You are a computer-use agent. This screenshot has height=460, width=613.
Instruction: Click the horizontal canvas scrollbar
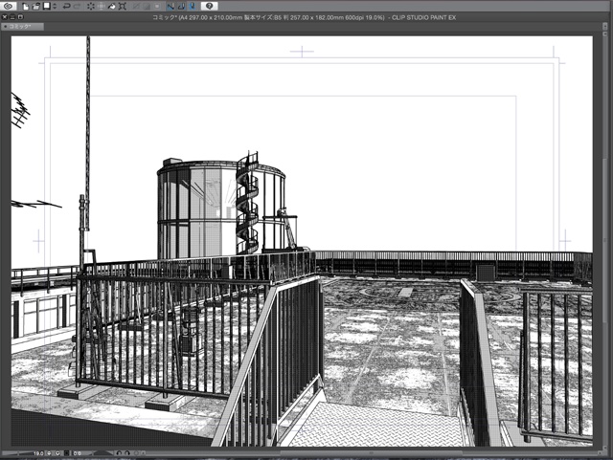(x=371, y=453)
